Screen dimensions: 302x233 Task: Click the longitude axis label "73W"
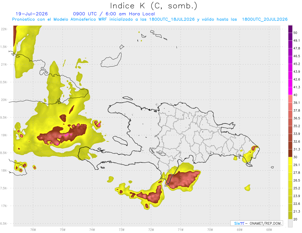pyautogui.click(x=122, y=229)
